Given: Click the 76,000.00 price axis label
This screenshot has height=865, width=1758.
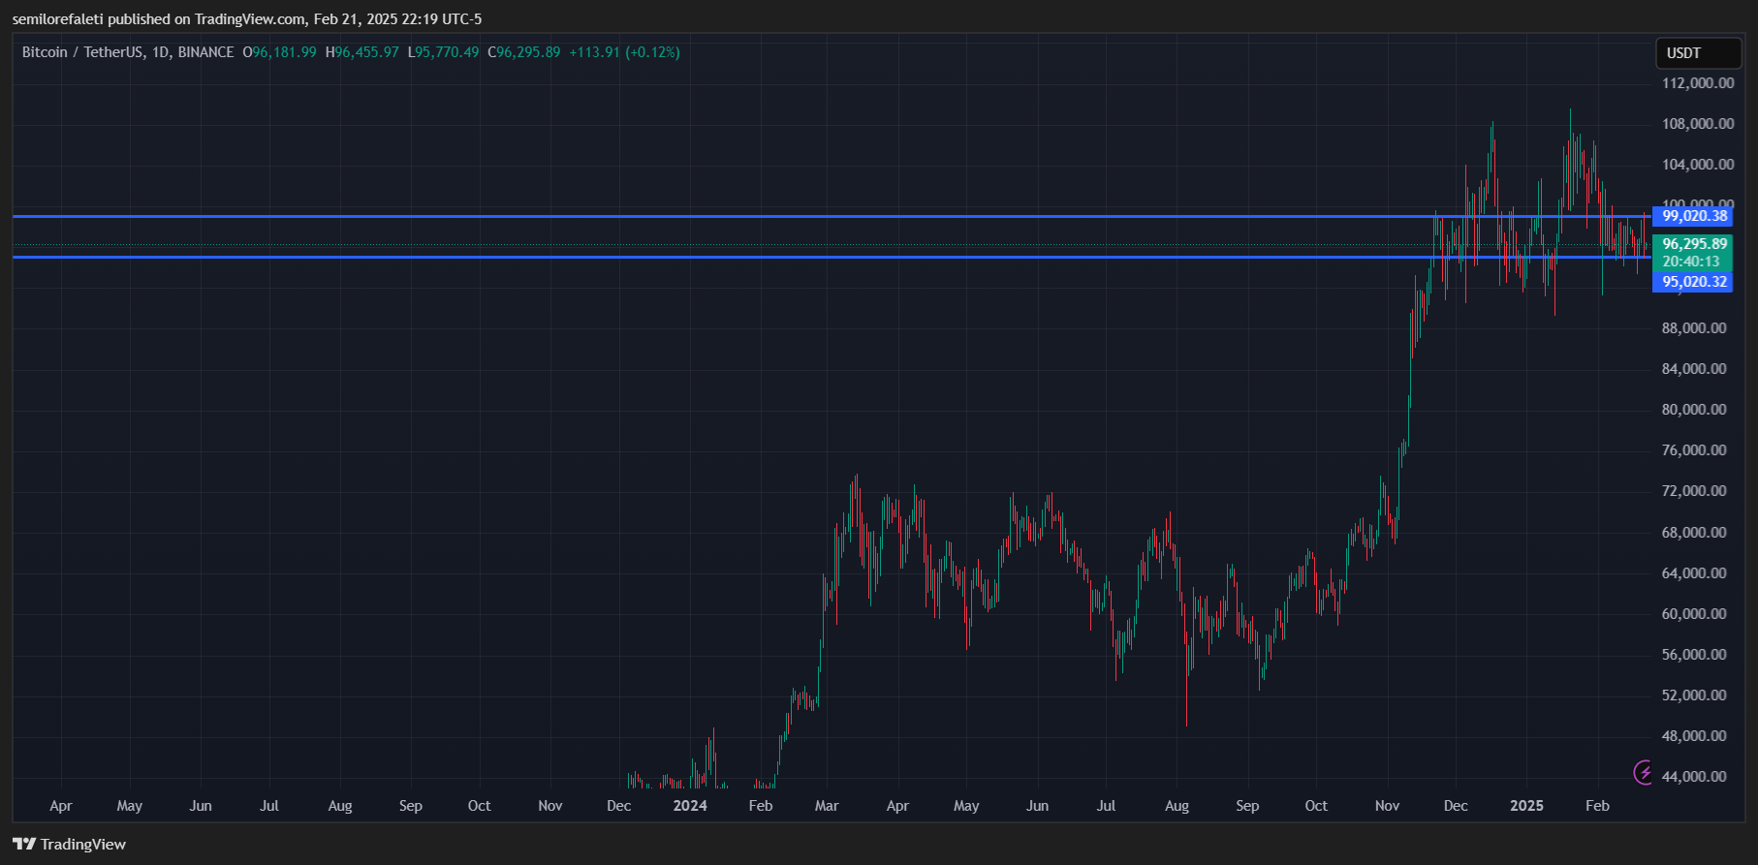Looking at the screenshot, I should (1694, 450).
